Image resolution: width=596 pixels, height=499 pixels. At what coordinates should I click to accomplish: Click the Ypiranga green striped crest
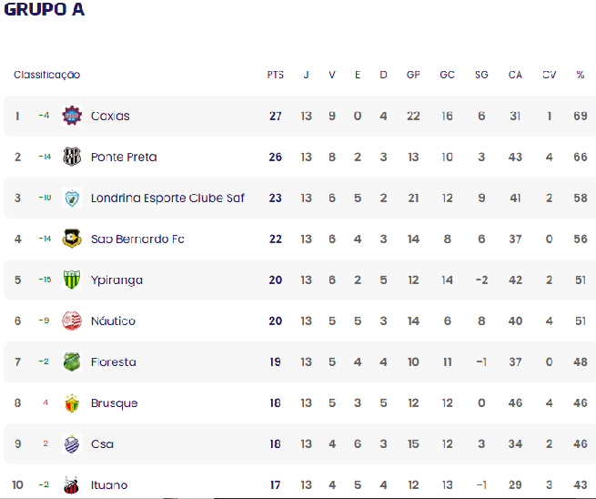pyautogui.click(x=72, y=280)
